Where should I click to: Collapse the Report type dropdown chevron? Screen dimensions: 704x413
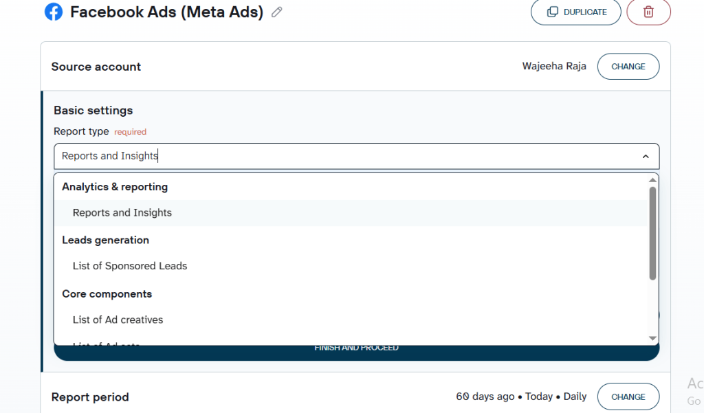[646, 156]
